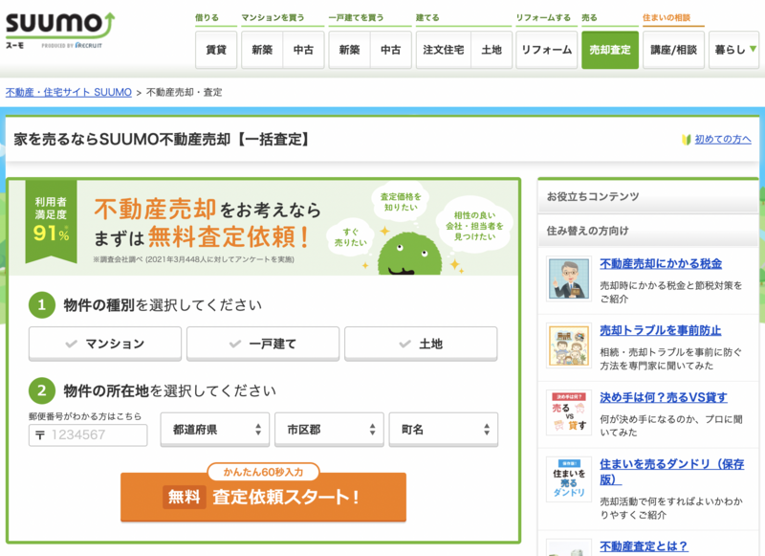Open the 賃貸 rental tab
Image resolution: width=765 pixels, height=556 pixels.
tap(216, 50)
